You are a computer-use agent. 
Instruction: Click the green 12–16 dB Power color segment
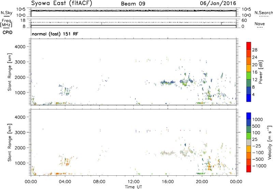pyautogui.click(x=249, y=75)
